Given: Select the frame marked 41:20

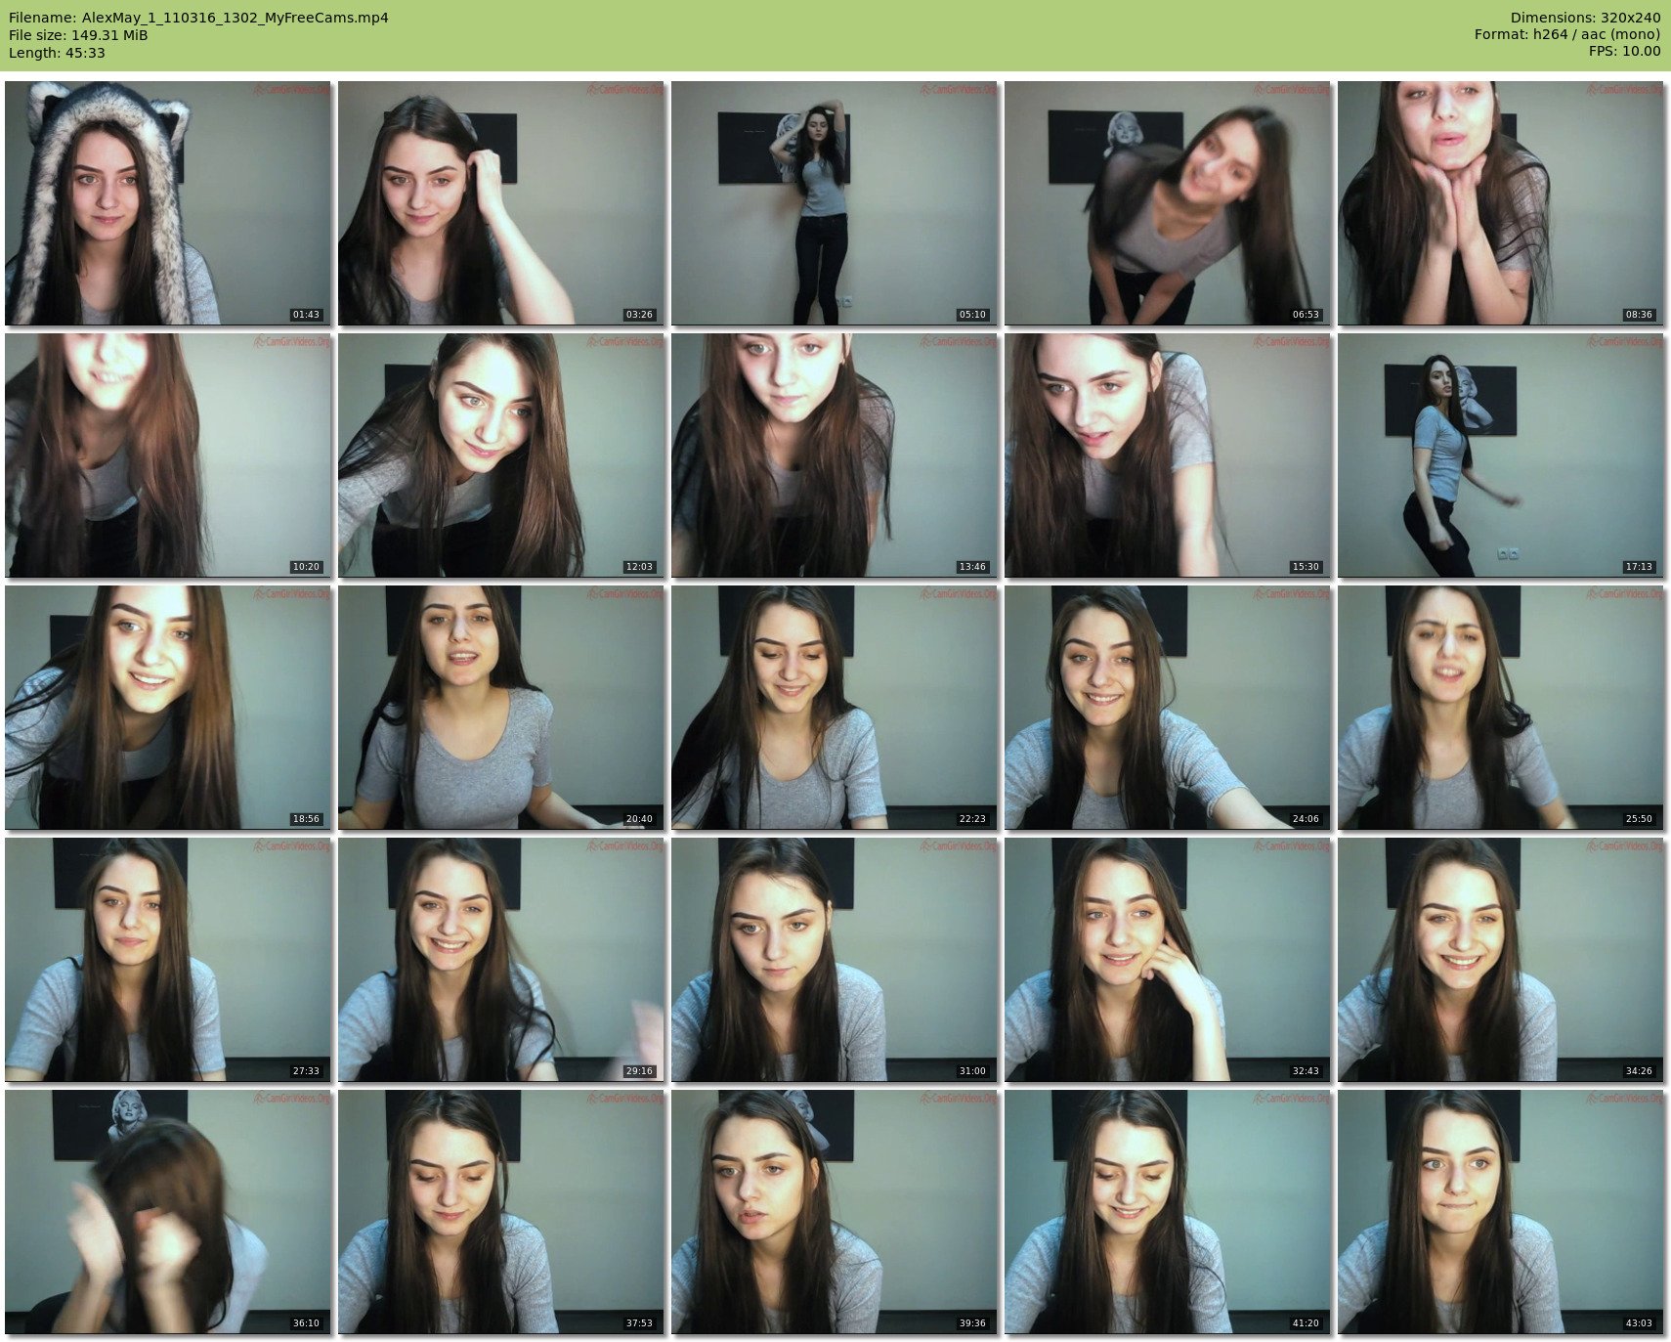Looking at the screenshot, I should click(x=1168, y=1211).
